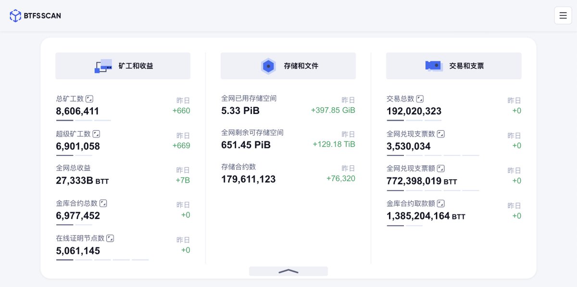This screenshot has width=577, height=287.
Task: Click the hexagon icon in 存储和文件 header
Action: (x=268, y=65)
